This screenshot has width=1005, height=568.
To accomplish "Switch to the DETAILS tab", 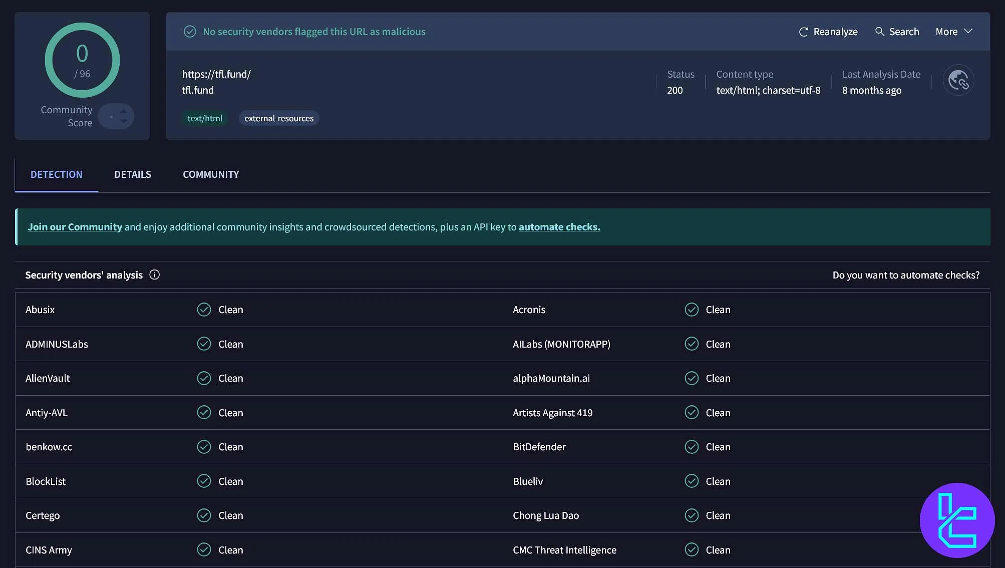I will [x=133, y=174].
